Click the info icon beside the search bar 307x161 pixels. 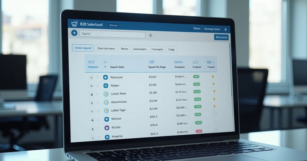point(151,35)
